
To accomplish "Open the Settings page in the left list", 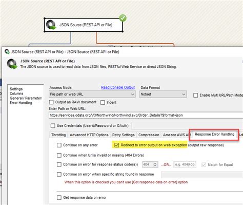I will [x=16, y=89].
